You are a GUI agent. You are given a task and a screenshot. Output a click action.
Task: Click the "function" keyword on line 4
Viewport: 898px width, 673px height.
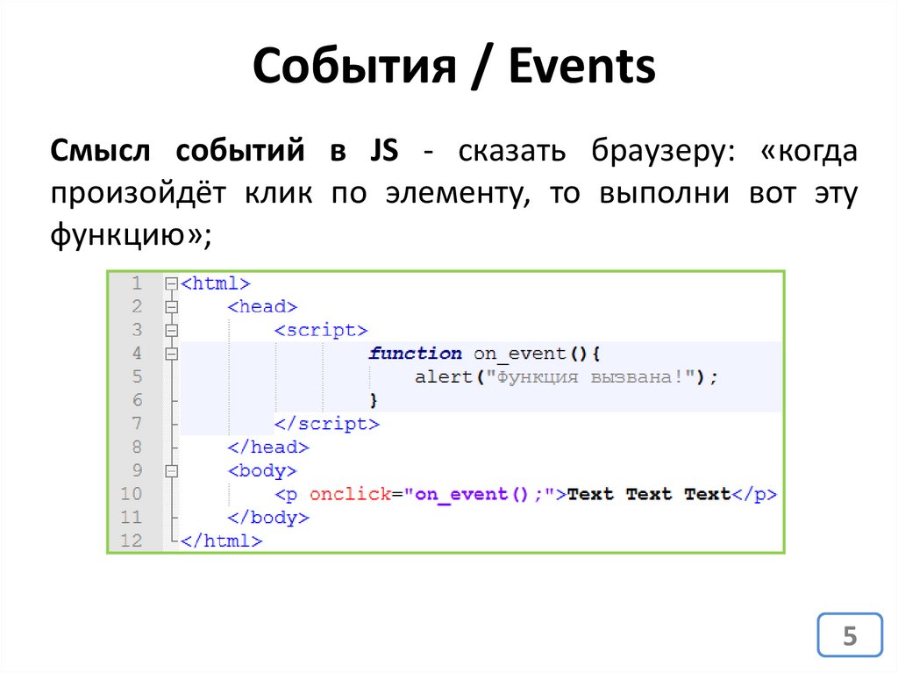pyautogui.click(x=415, y=354)
